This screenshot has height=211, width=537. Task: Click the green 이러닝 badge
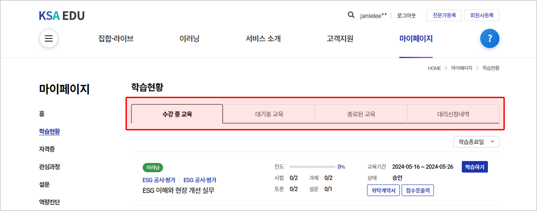coord(153,167)
